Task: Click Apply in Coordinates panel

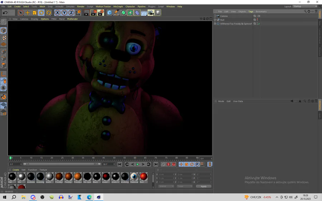Action: click(204, 186)
